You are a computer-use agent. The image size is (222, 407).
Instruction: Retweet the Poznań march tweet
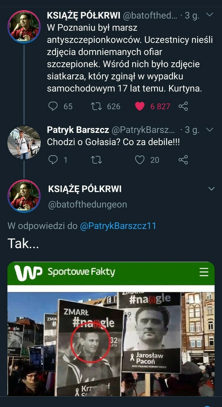pyautogui.click(x=97, y=106)
